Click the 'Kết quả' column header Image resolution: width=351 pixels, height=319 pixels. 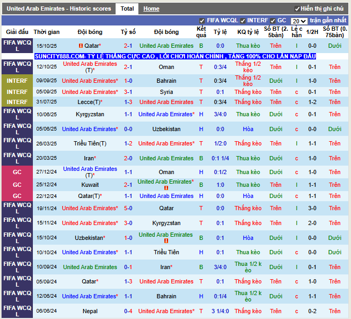[x=201, y=32]
